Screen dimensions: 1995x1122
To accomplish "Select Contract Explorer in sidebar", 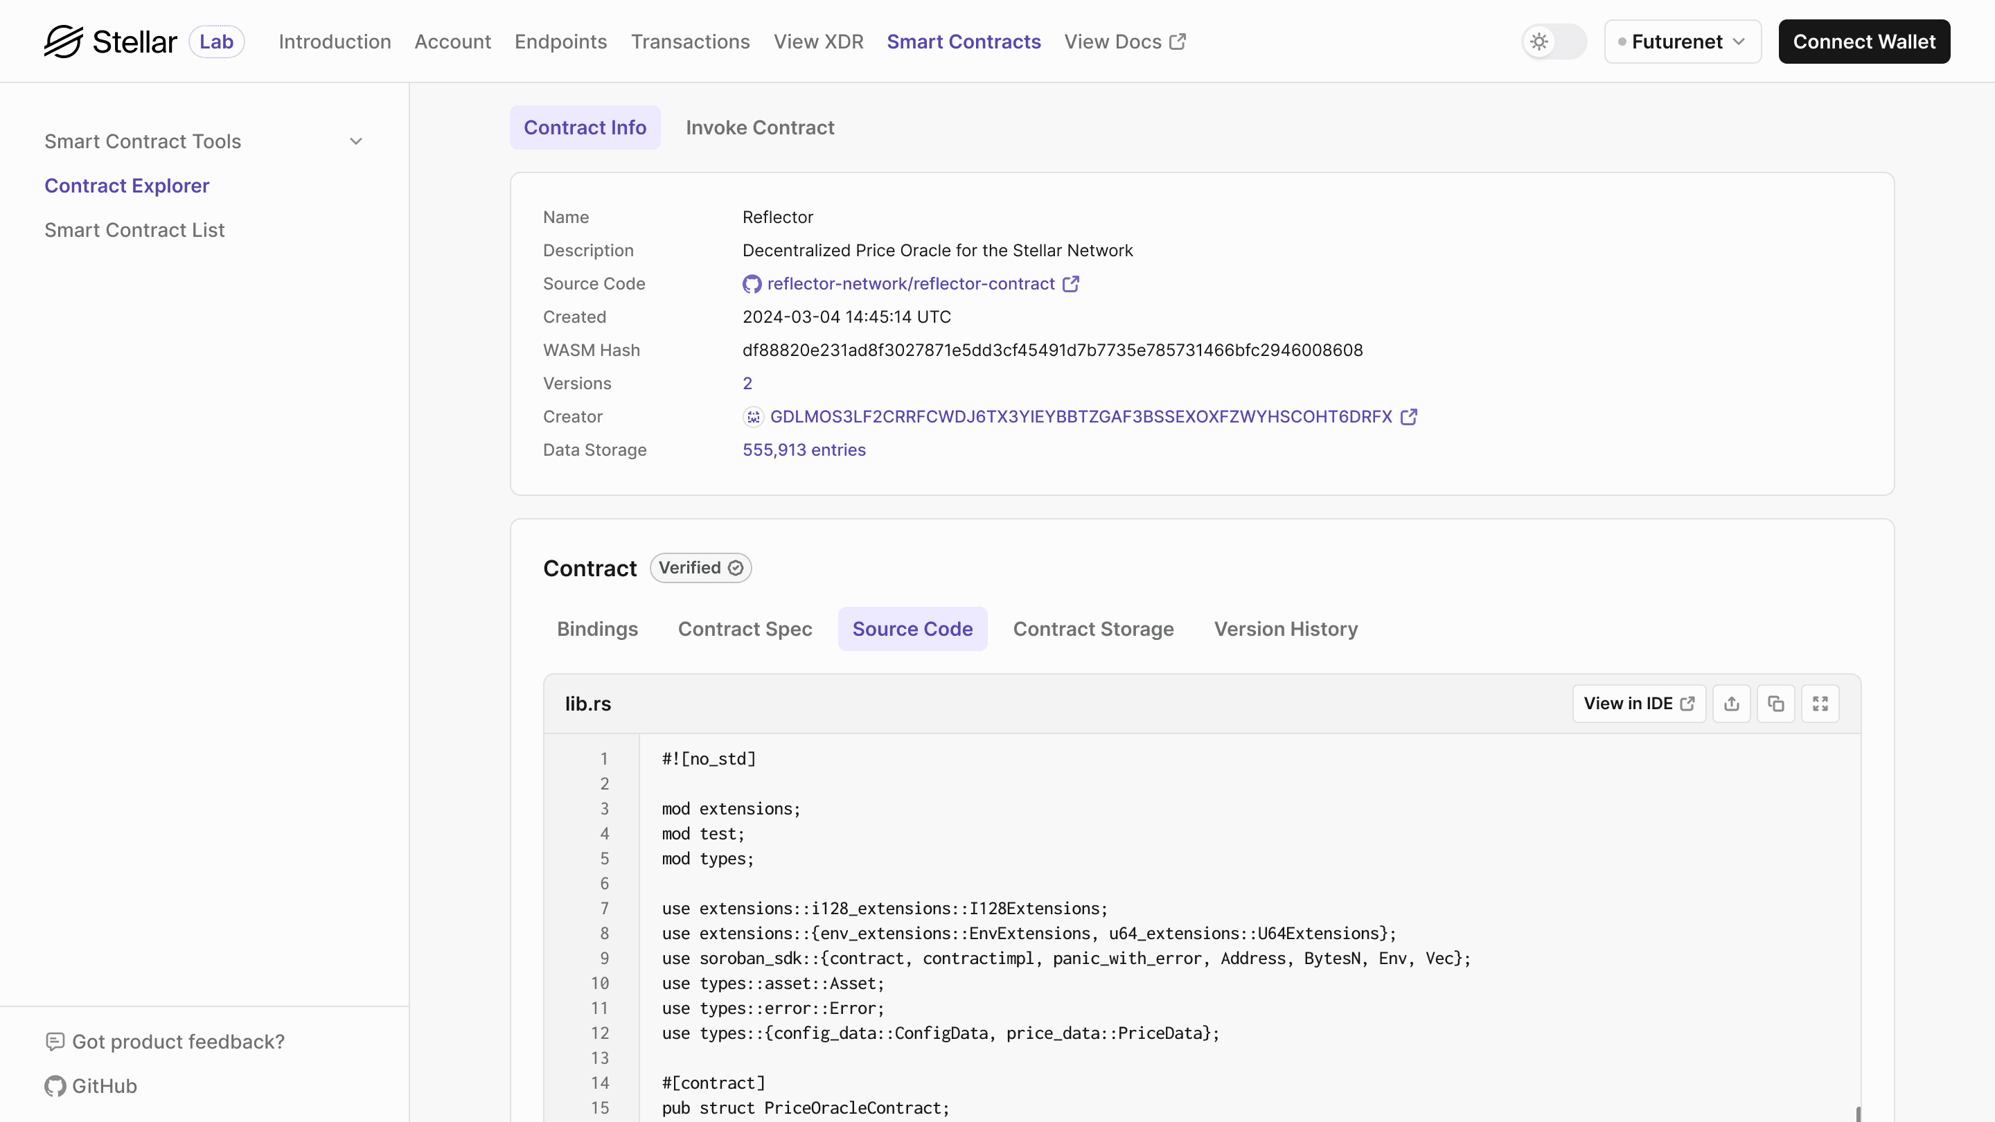I will [x=126, y=186].
